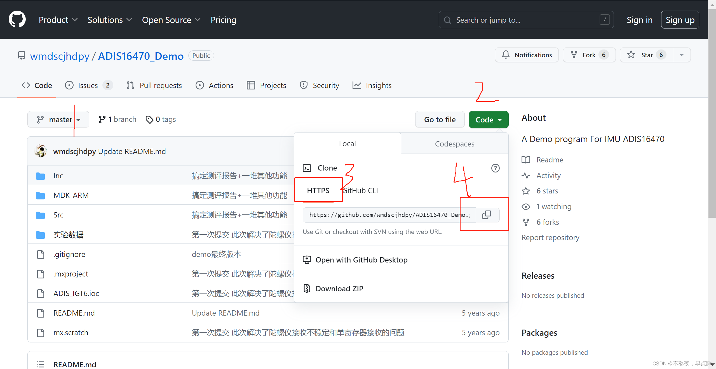Image resolution: width=716 pixels, height=369 pixels.
Task: Click the Issues tab icon
Action: coord(69,86)
